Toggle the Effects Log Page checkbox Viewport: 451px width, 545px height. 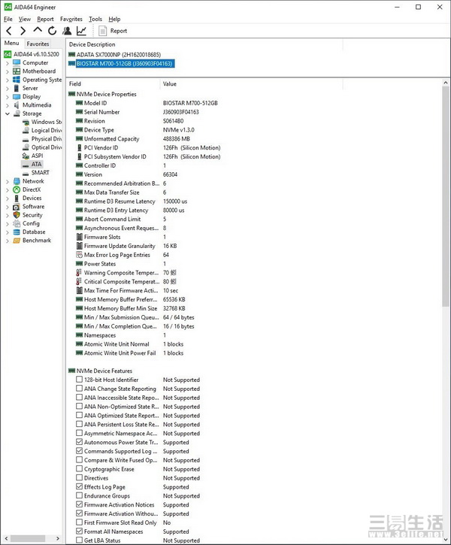tap(79, 486)
